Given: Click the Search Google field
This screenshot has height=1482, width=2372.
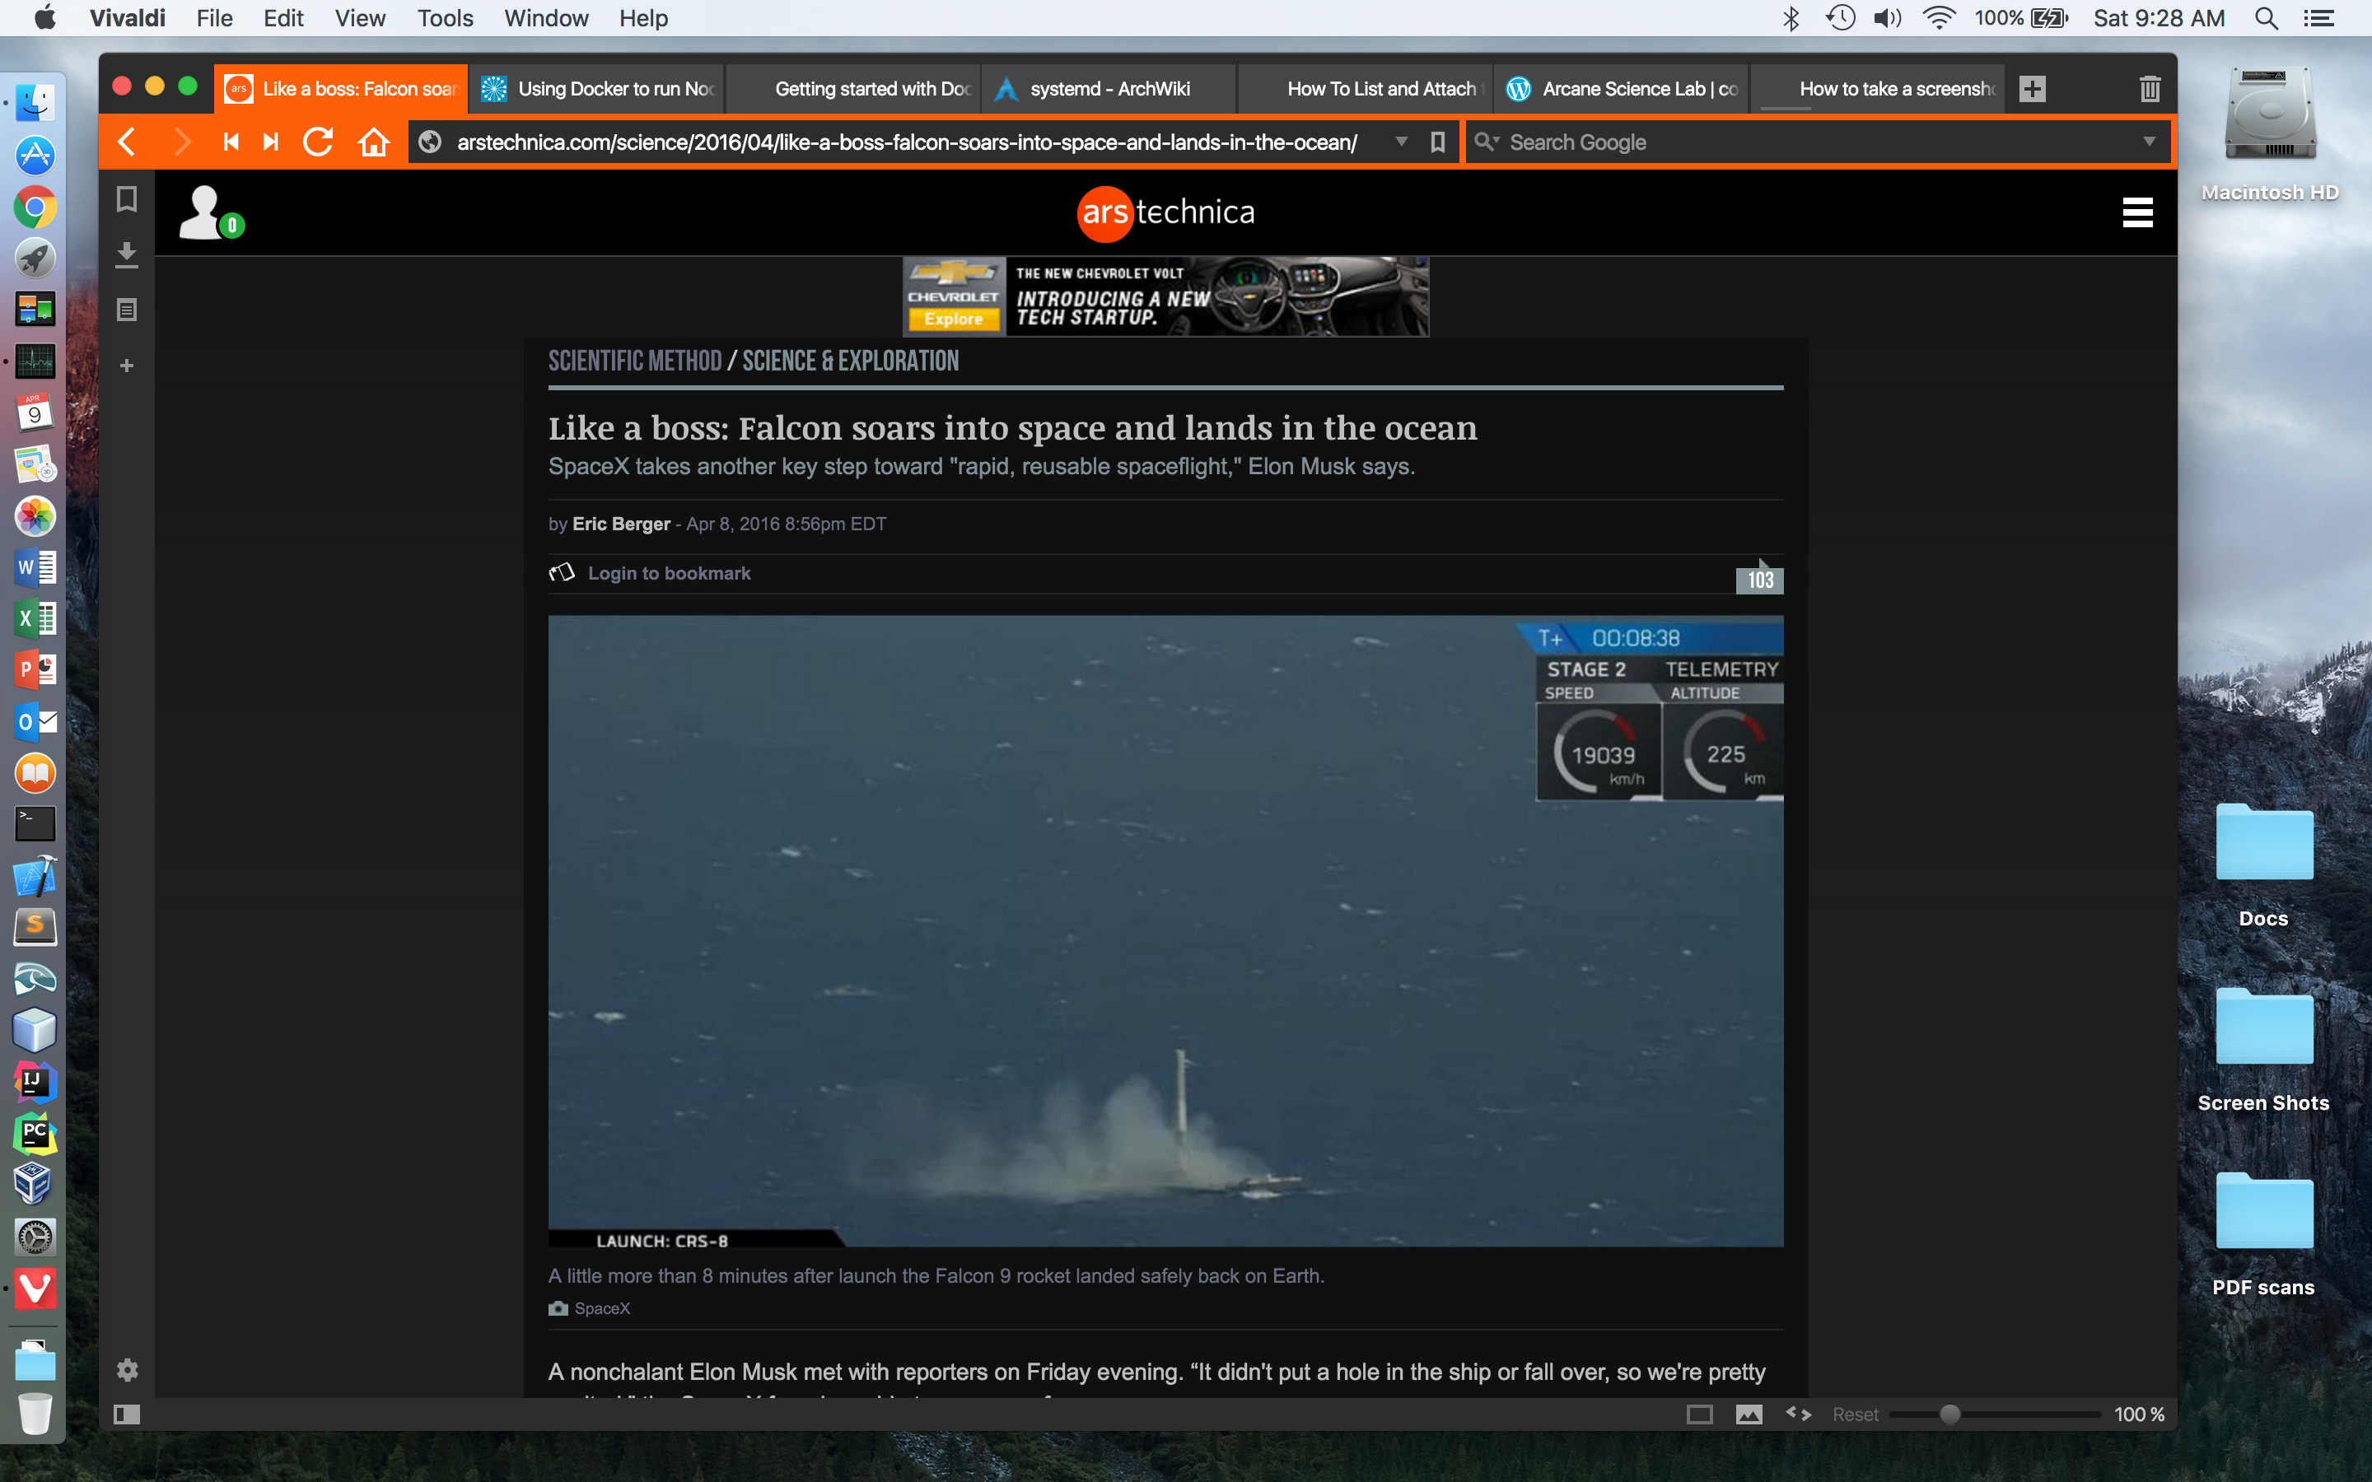Looking at the screenshot, I should (1819, 142).
